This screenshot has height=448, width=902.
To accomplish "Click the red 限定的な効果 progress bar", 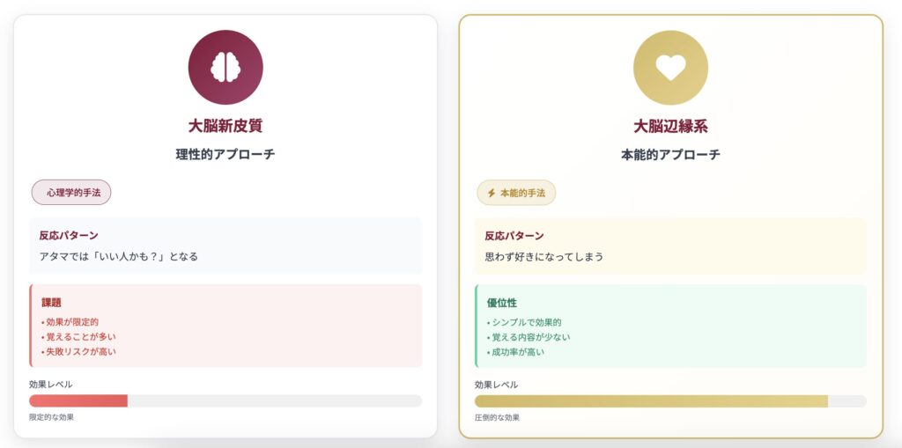I will click(x=78, y=400).
